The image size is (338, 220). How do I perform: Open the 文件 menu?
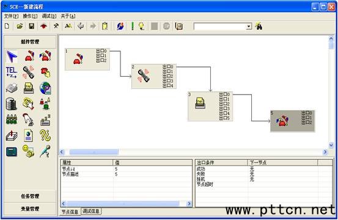coord(11,16)
